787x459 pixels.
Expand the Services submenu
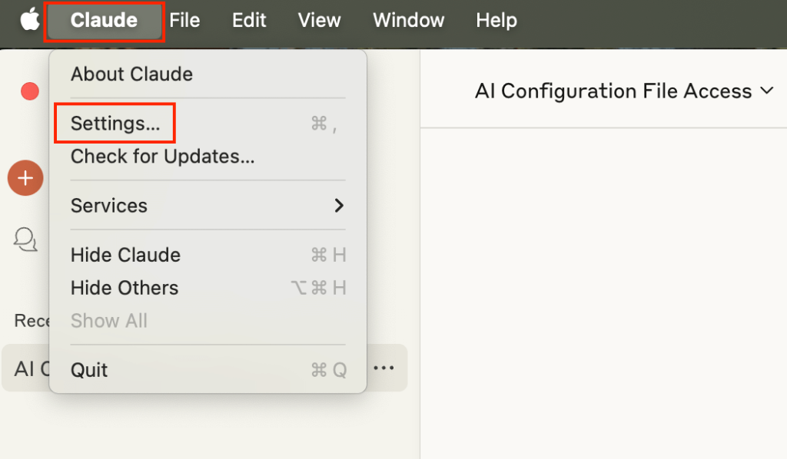208,206
